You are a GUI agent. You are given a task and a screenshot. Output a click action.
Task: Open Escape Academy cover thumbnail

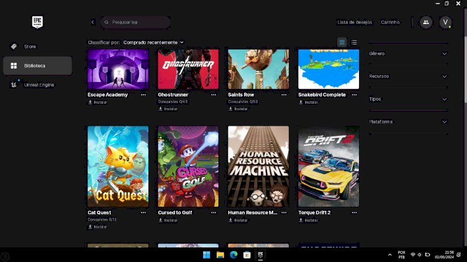[x=118, y=69]
